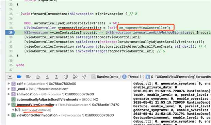Click the _cmd variable icon in variables view
This screenshot has height=125, width=211.
click(13, 89)
